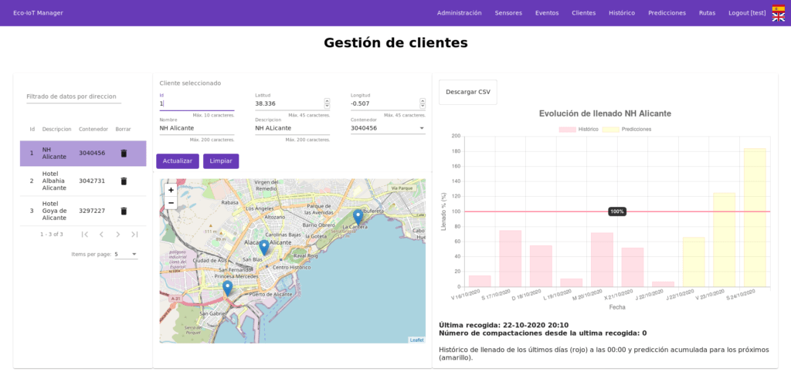Screen dimensions: 791x372
Task: Decrement the Longitud value
Action: [423, 106]
